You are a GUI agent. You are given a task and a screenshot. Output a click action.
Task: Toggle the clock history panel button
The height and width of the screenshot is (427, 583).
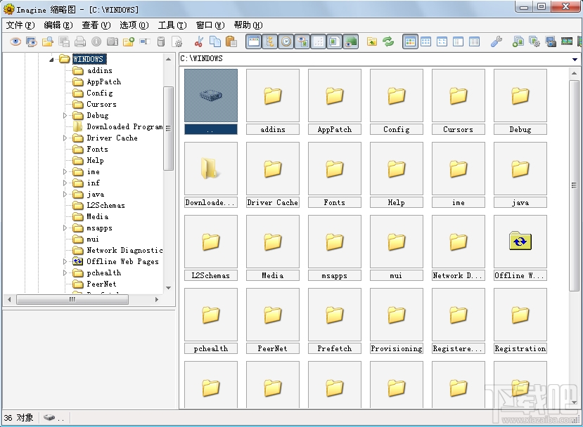point(286,42)
